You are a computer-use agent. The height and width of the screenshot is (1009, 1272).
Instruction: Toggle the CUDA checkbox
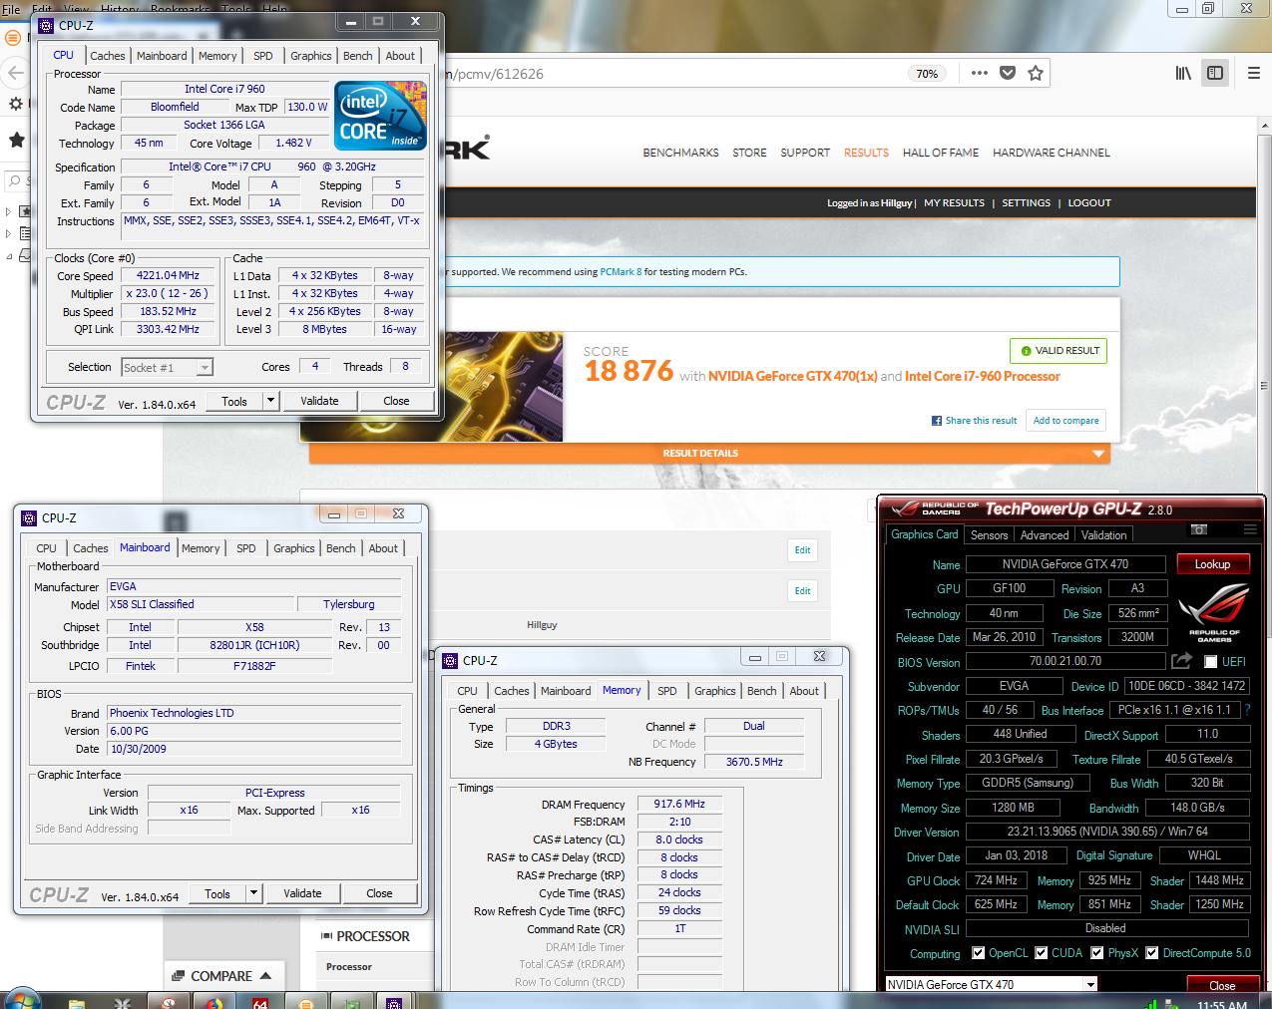coord(1042,953)
